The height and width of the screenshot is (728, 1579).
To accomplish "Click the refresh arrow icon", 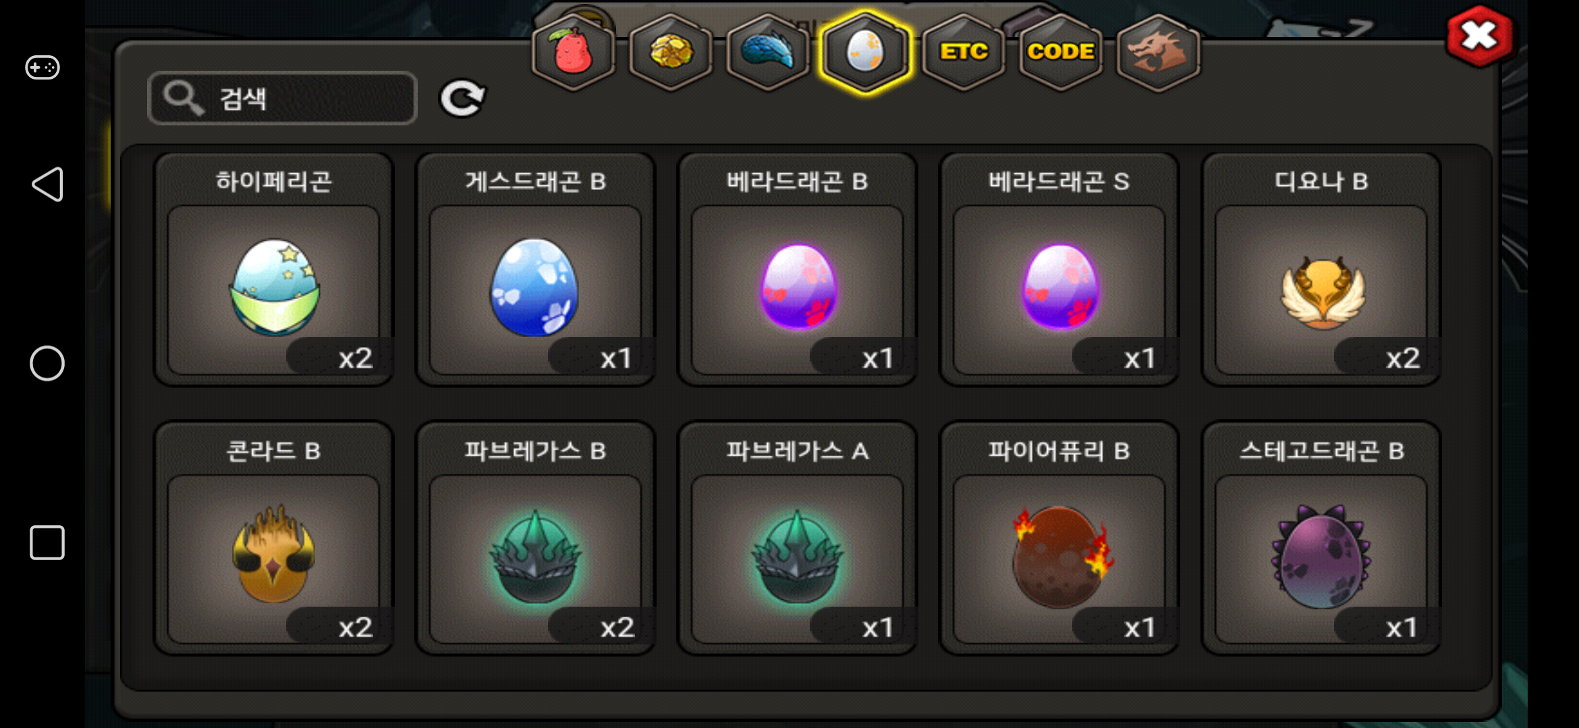I will pyautogui.click(x=462, y=98).
